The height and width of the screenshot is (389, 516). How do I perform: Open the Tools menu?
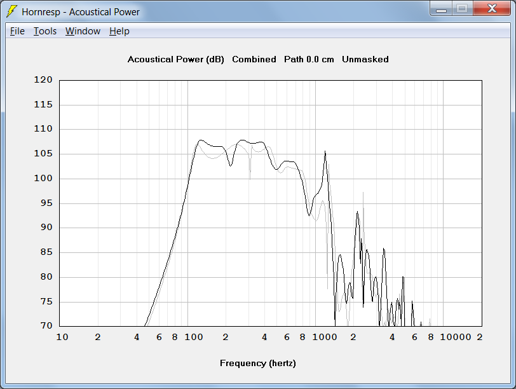(x=45, y=31)
